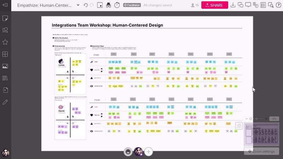Screen dimensions: 283x159
Task: Click the "Experience Maps" section heading
Action: pos(98,46)
